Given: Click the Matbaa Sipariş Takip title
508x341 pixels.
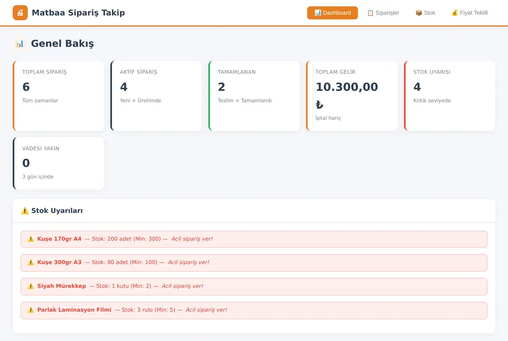Looking at the screenshot, I should click(x=78, y=13).
